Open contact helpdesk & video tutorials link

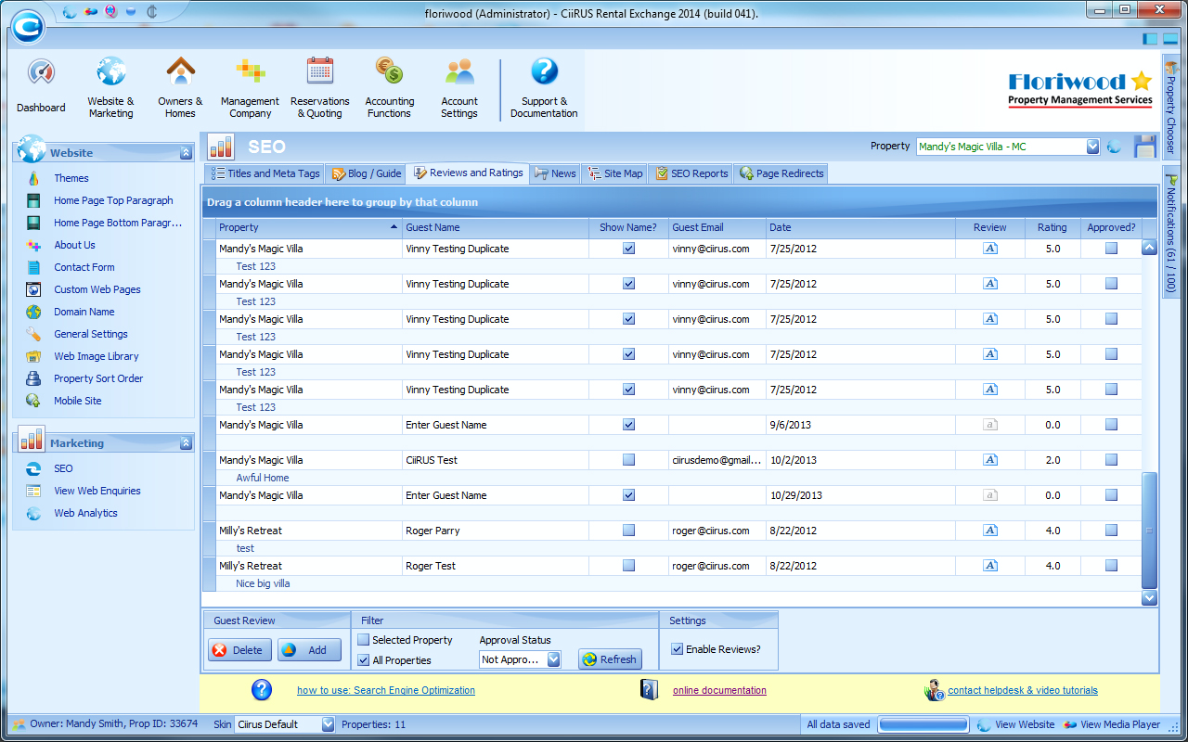click(x=1023, y=690)
